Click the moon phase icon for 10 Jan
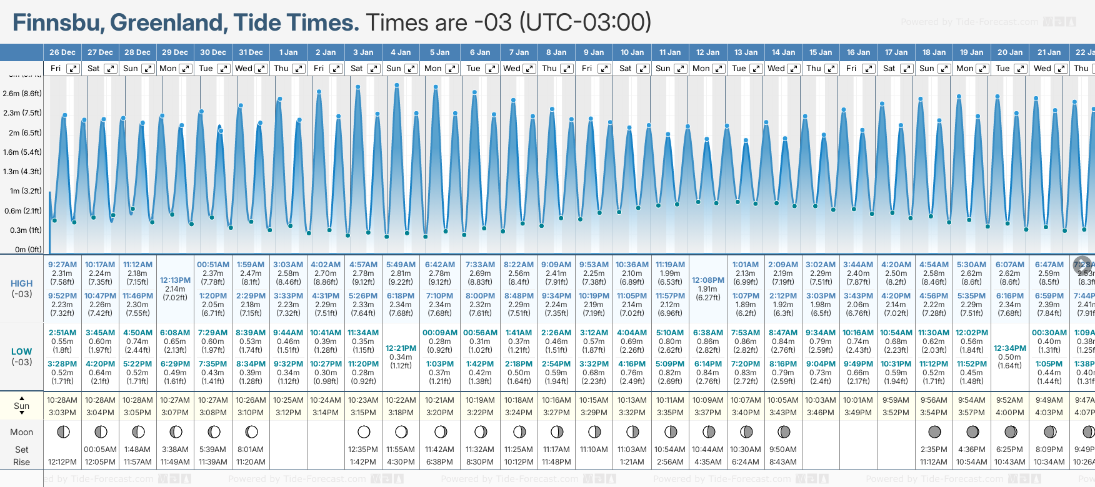 632,431
